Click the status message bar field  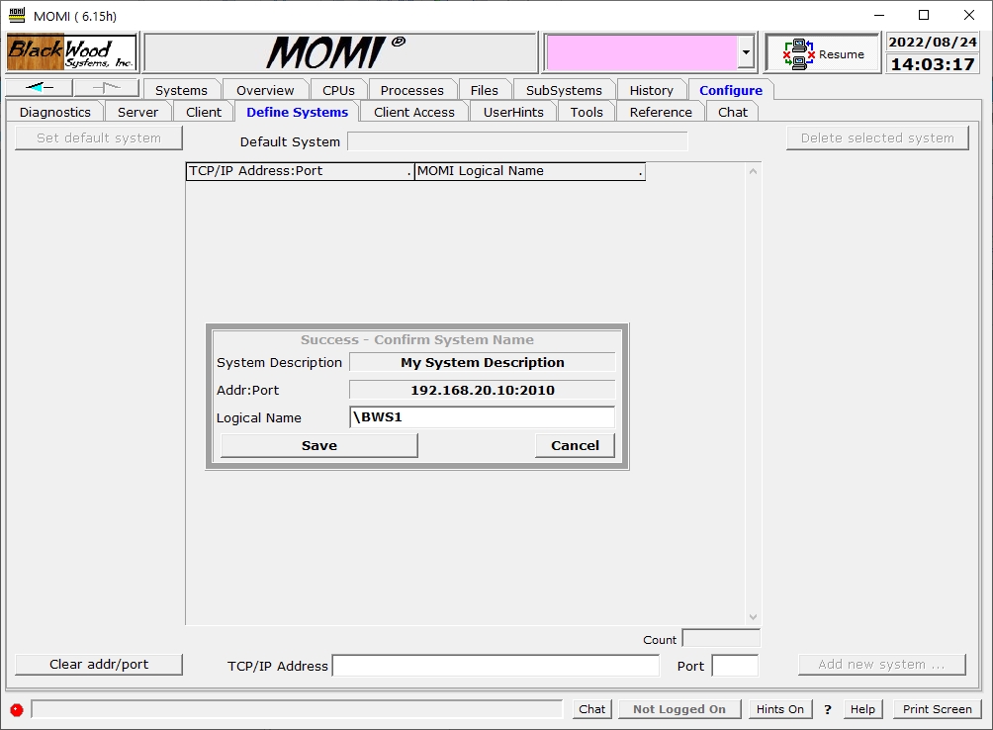click(x=297, y=709)
